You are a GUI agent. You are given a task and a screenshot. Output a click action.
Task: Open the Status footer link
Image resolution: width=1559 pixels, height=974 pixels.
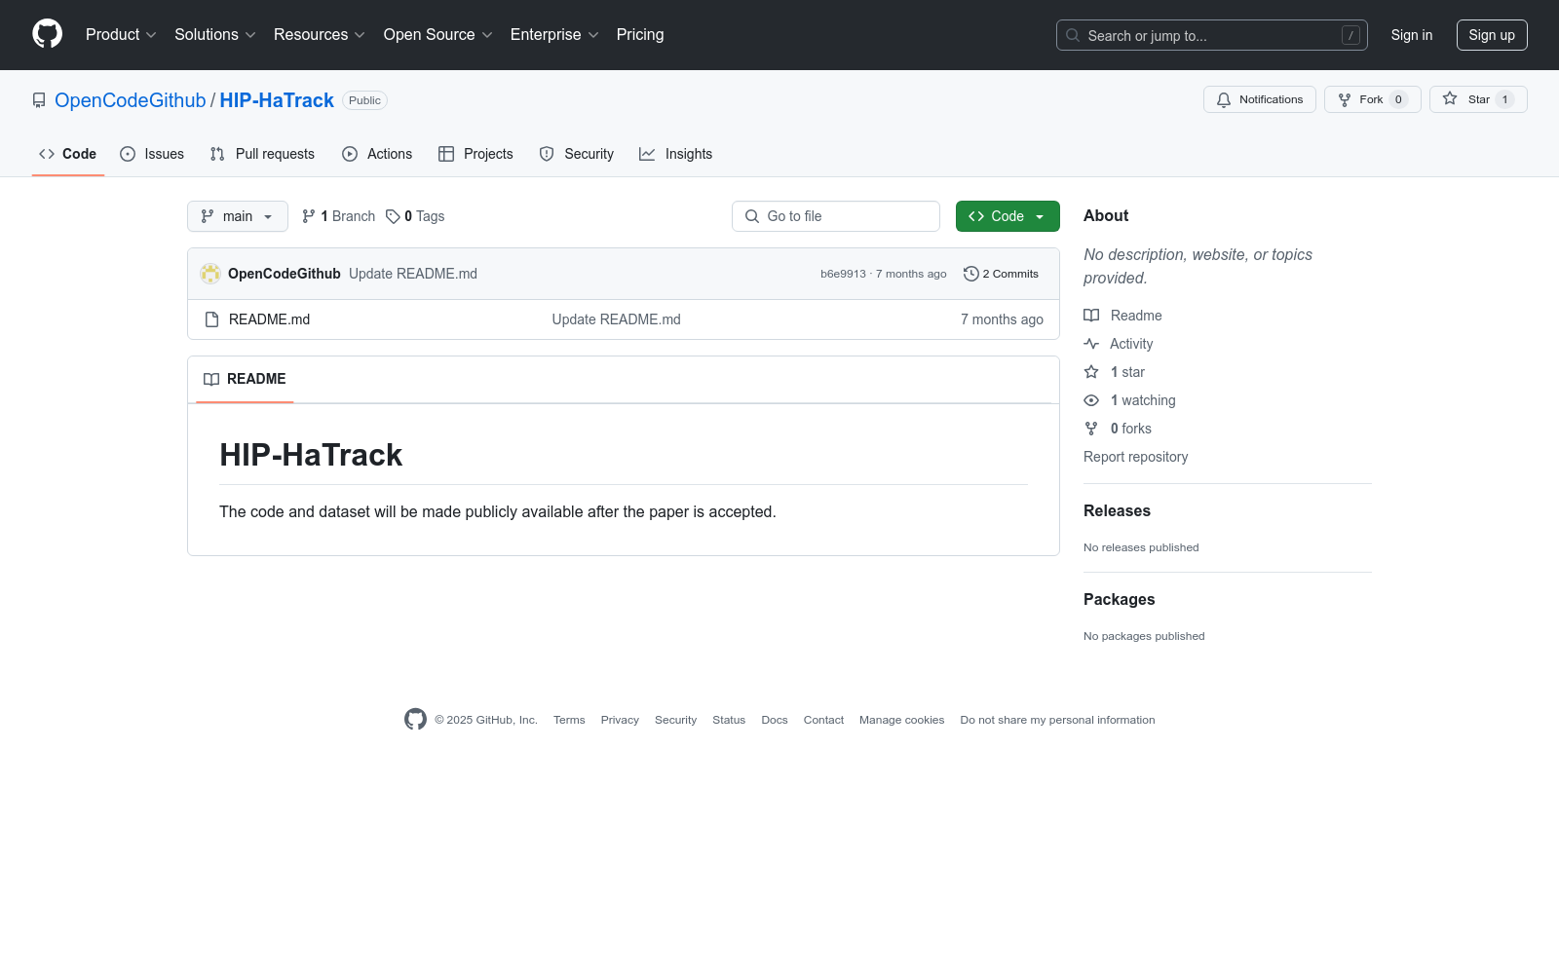(729, 720)
